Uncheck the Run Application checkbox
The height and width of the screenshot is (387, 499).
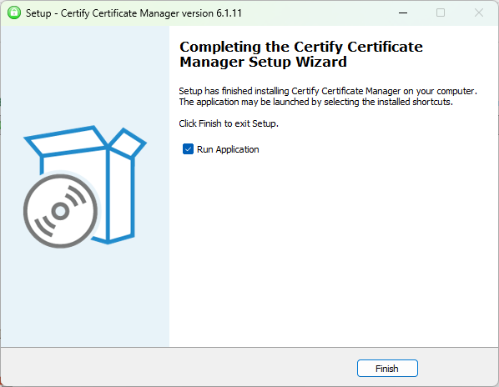point(188,148)
